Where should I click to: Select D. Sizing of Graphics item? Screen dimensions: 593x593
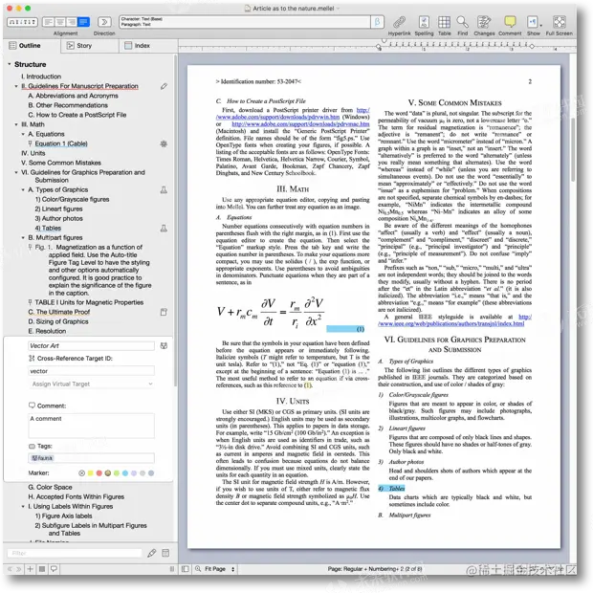(58, 321)
